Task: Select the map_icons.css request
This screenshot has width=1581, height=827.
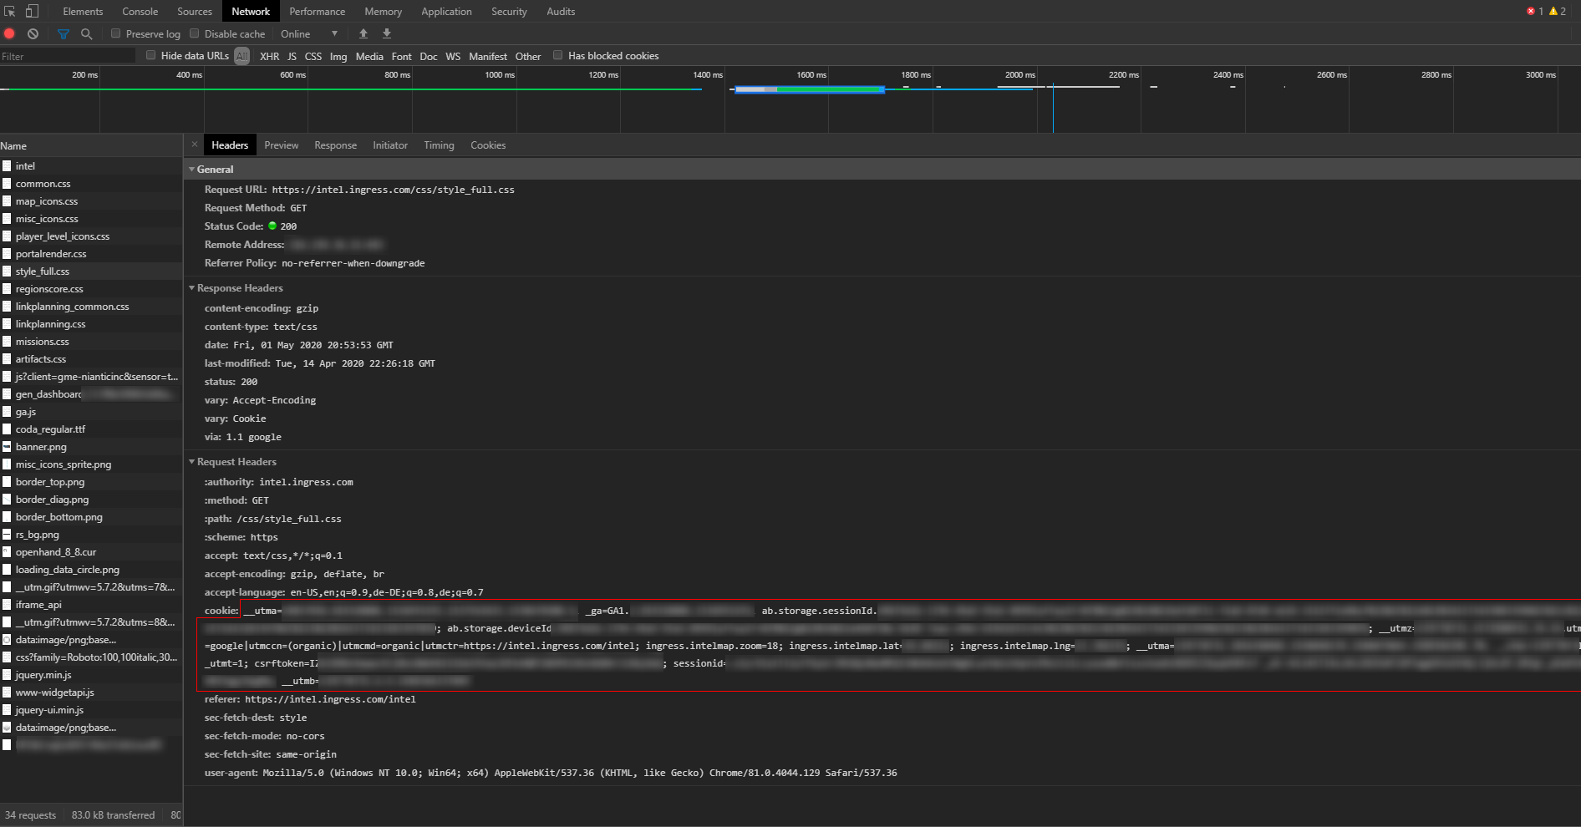Action: pos(91,200)
